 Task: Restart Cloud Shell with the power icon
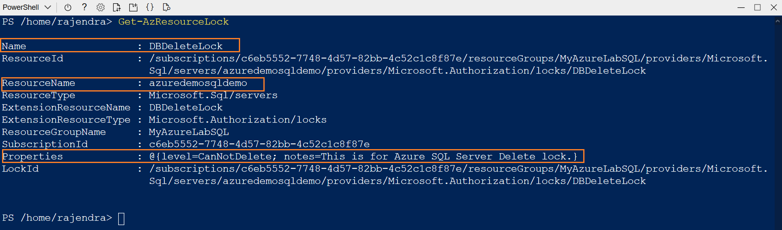pyautogui.click(x=68, y=7)
